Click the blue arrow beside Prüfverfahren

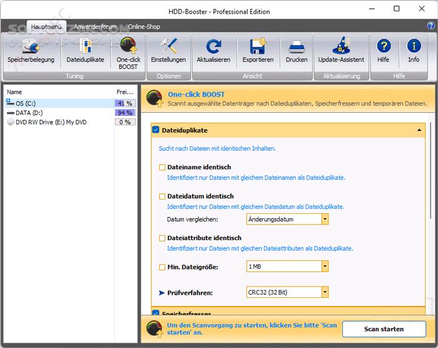[x=161, y=293]
